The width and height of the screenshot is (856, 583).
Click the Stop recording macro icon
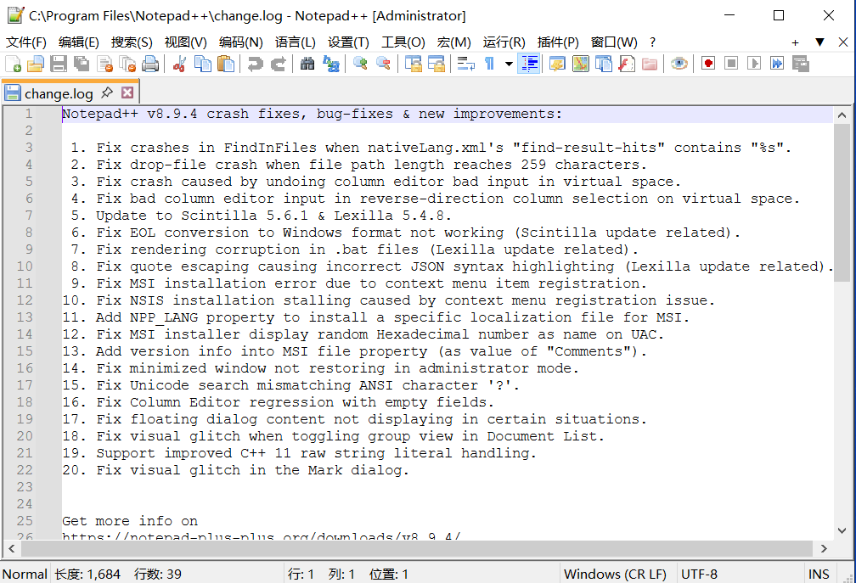[731, 64]
